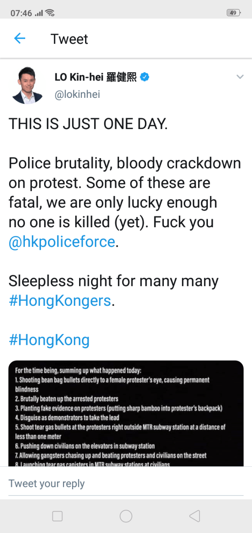Image resolution: width=252 pixels, height=533 pixels.
Task: Tap the battery indicator in status bar
Action: 233,13
